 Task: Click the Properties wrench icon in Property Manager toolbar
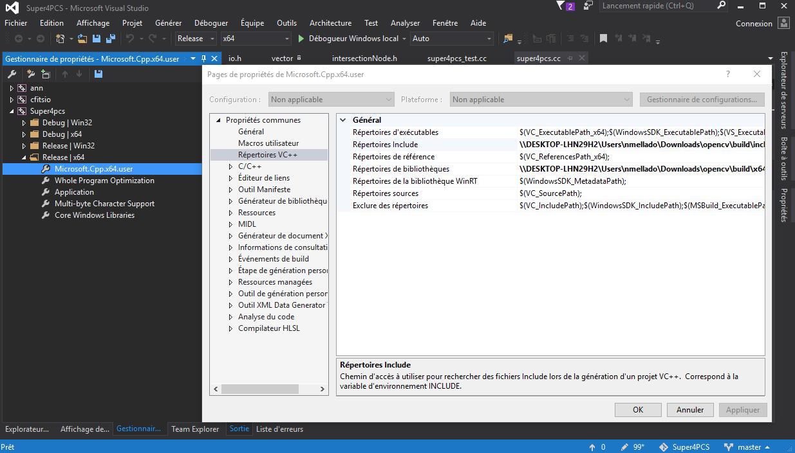point(12,74)
